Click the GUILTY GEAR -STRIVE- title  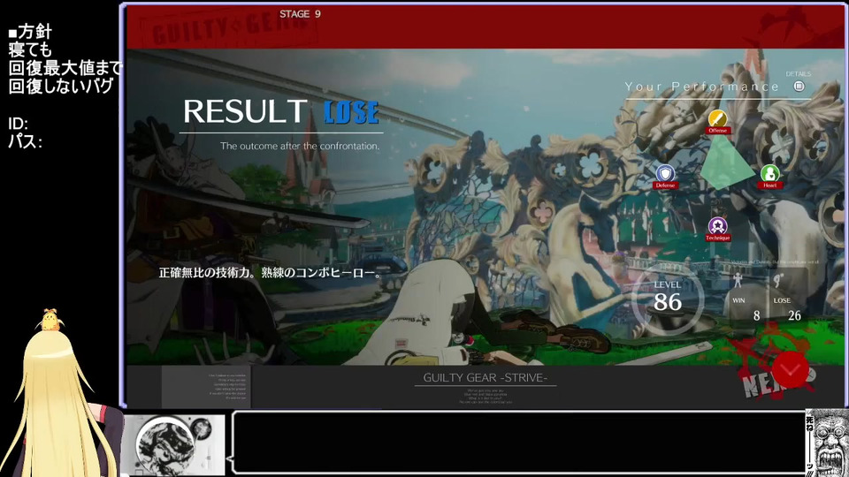coord(486,377)
